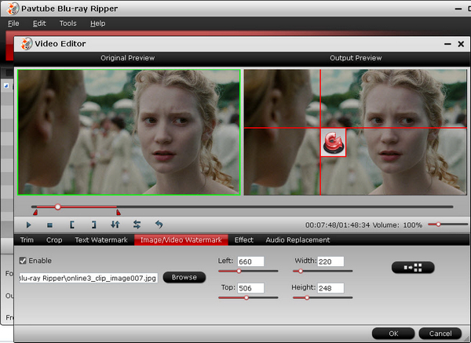Switch to the Crop tab
Image resolution: width=471 pixels, height=343 pixels.
pos(54,240)
